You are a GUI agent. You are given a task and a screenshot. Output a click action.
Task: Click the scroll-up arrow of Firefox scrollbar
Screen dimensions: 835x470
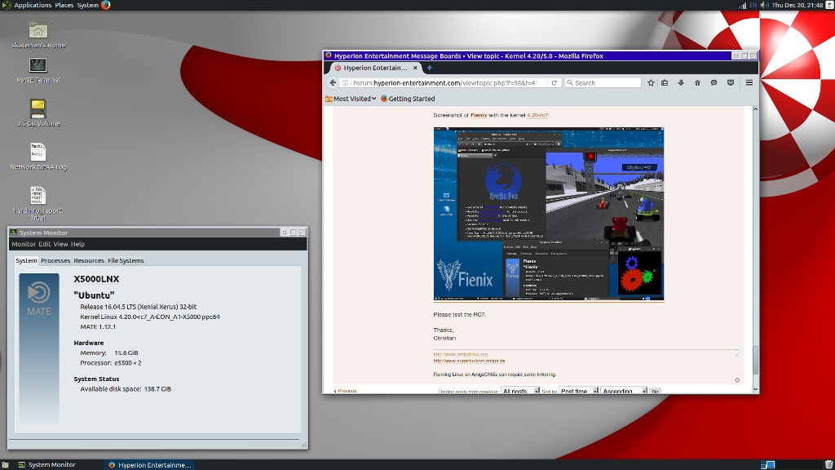(755, 109)
